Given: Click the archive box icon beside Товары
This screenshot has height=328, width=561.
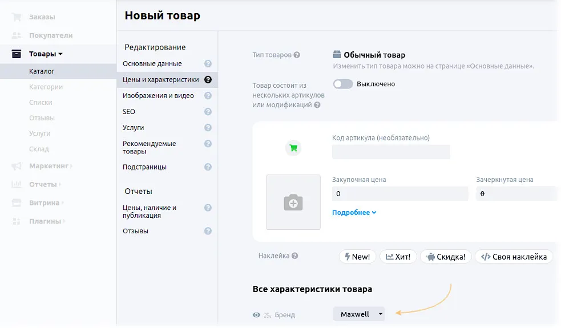Looking at the screenshot, I should pyautogui.click(x=17, y=54).
